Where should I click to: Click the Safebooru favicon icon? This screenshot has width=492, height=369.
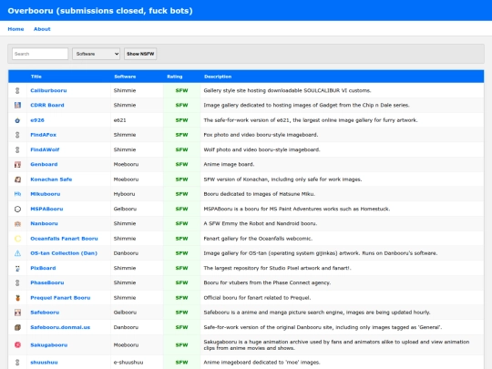pyautogui.click(x=17, y=313)
